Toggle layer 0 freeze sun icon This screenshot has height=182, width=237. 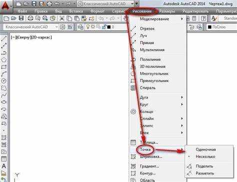coord(93,27)
